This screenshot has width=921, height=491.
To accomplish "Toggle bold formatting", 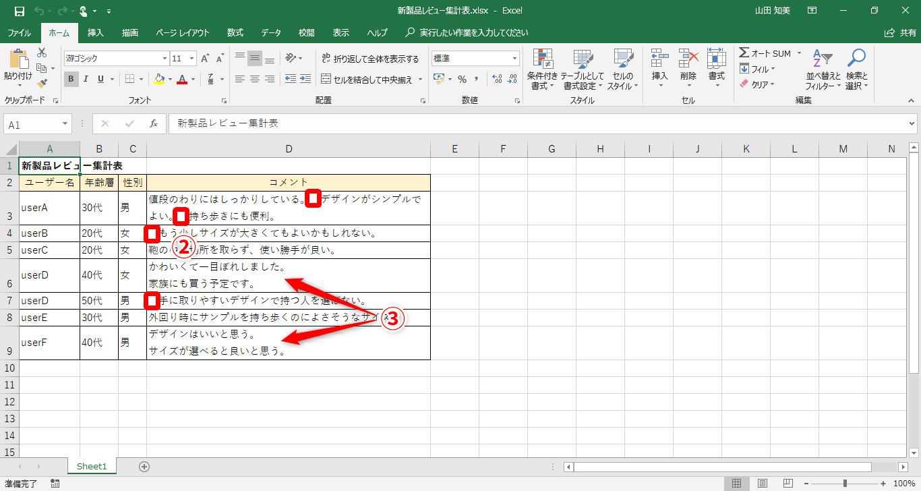I will coord(71,79).
